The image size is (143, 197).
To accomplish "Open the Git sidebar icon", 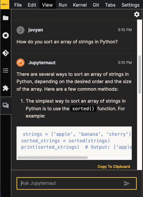I will [x=6, y=53].
